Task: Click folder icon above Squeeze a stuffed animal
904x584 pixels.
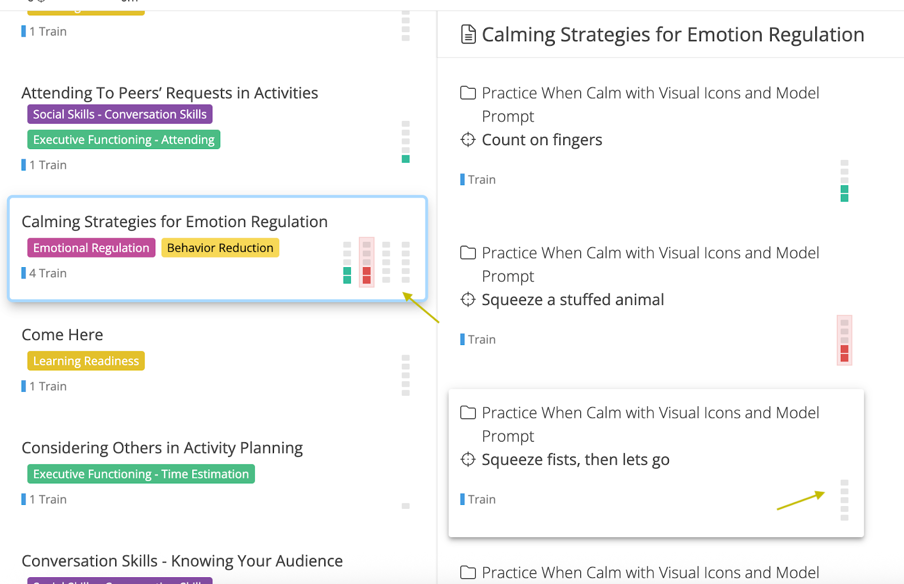Action: [x=468, y=252]
